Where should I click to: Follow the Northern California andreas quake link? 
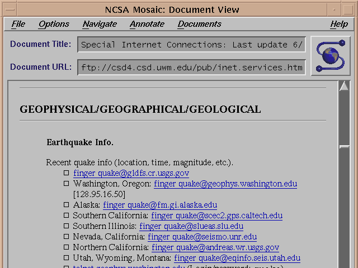point(215,247)
